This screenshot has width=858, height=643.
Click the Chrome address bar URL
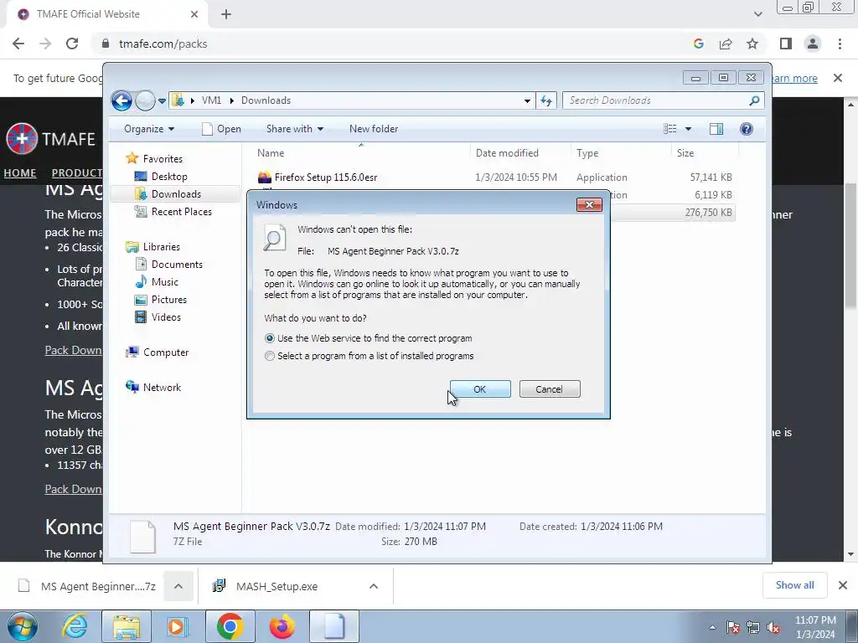tap(163, 44)
